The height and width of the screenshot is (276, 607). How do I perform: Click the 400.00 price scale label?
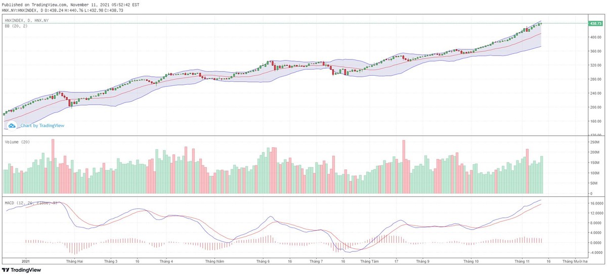(594, 37)
